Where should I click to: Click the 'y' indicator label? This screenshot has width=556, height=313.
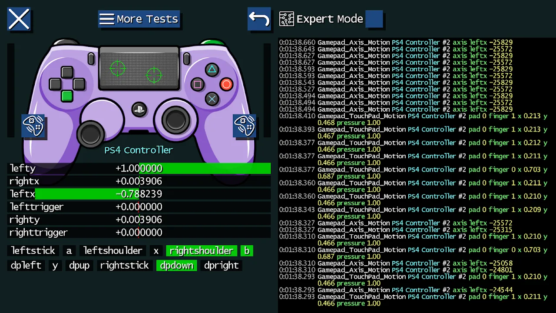pyautogui.click(x=55, y=265)
